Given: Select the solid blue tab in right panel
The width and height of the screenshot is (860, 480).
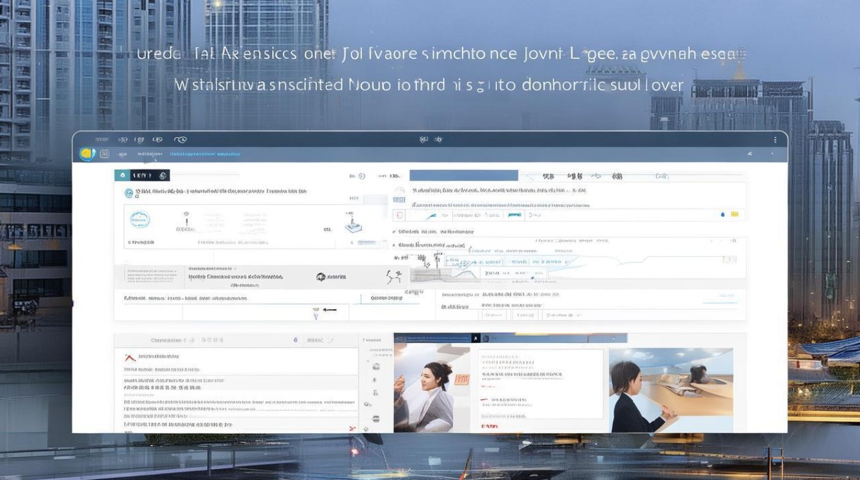Looking at the screenshot, I should click(x=463, y=175).
